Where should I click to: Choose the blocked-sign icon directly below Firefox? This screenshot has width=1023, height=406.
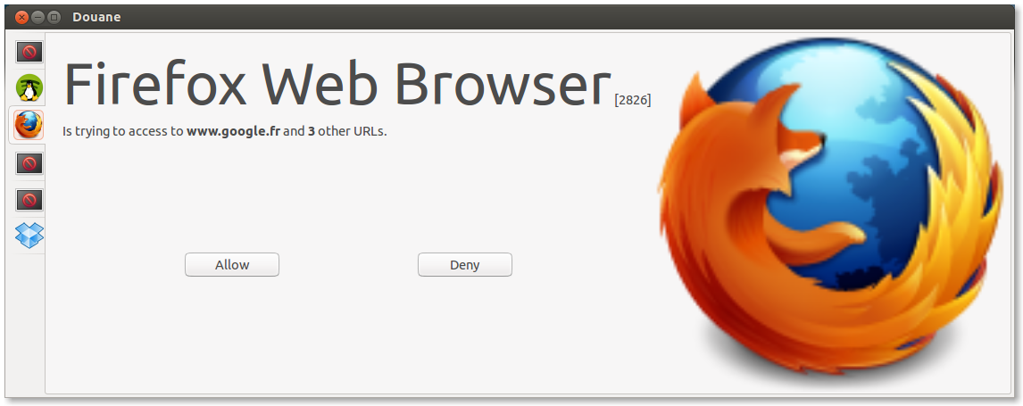pyautogui.click(x=29, y=163)
